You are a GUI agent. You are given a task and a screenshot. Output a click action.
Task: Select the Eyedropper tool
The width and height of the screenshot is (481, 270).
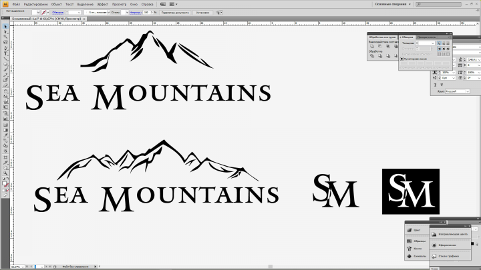[x=5, y=135]
